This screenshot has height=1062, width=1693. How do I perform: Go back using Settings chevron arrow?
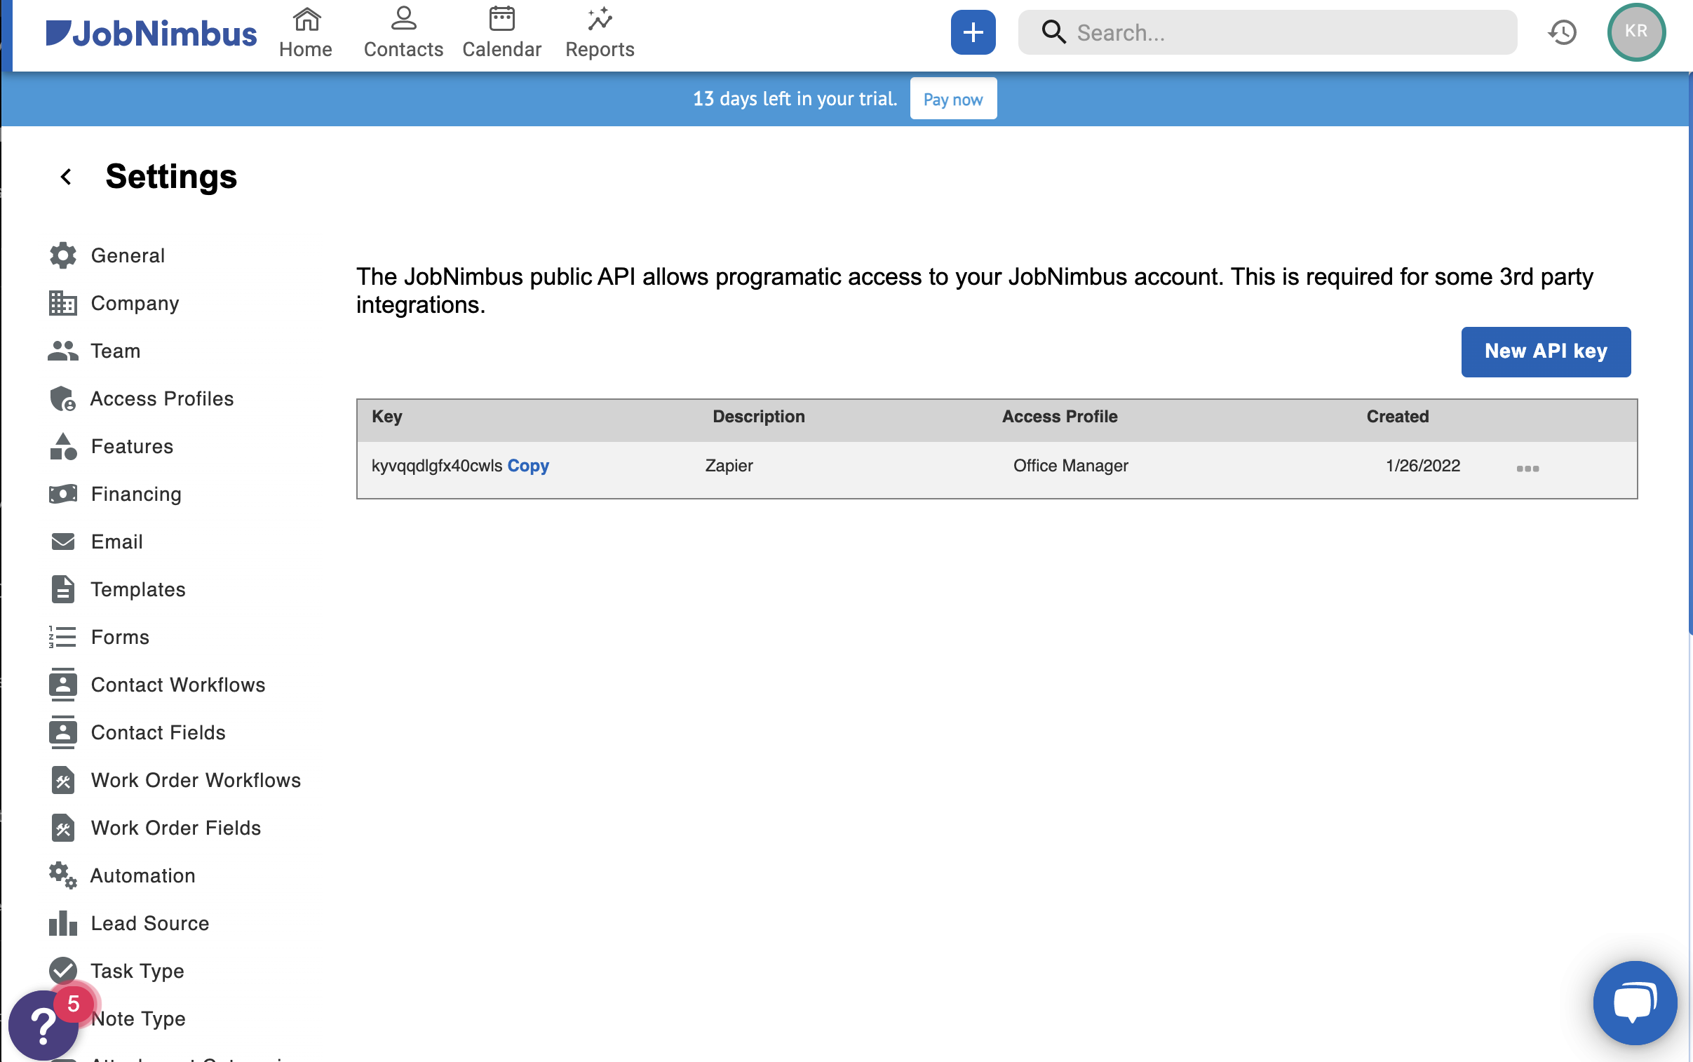pyautogui.click(x=66, y=176)
